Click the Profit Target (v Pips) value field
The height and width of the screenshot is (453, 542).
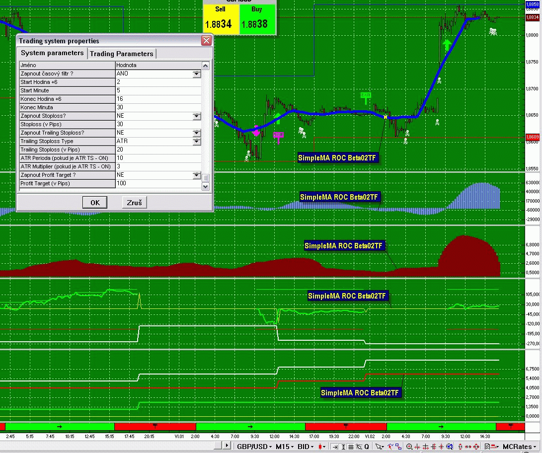[158, 183]
